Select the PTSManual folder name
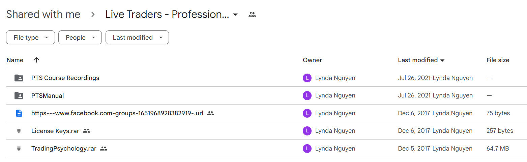The height and width of the screenshot is (162, 527). tap(48, 96)
